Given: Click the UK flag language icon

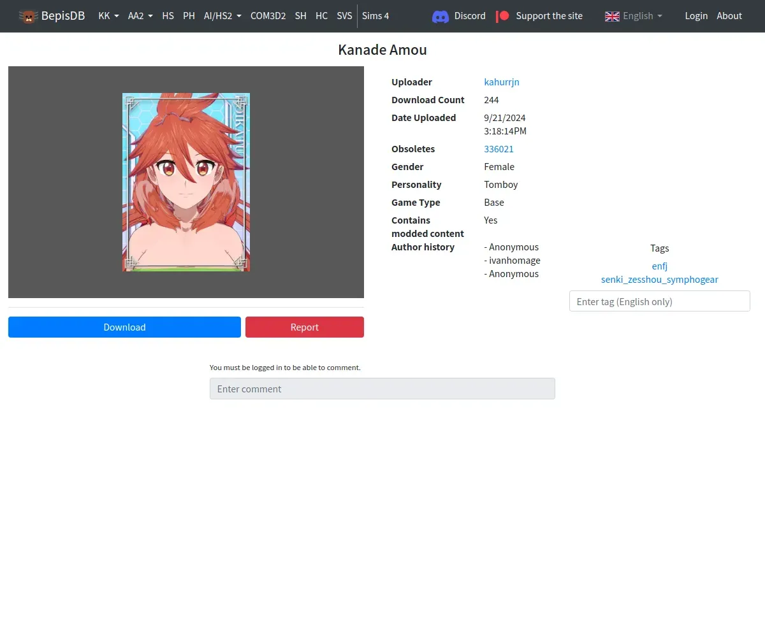Looking at the screenshot, I should (612, 16).
